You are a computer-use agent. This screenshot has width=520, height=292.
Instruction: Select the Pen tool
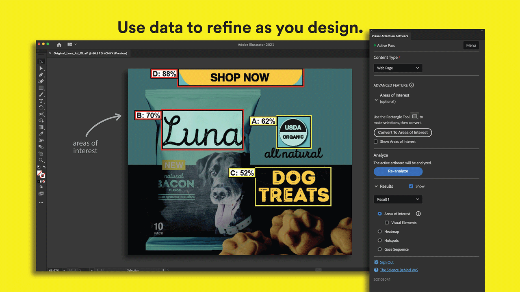pos(41,75)
